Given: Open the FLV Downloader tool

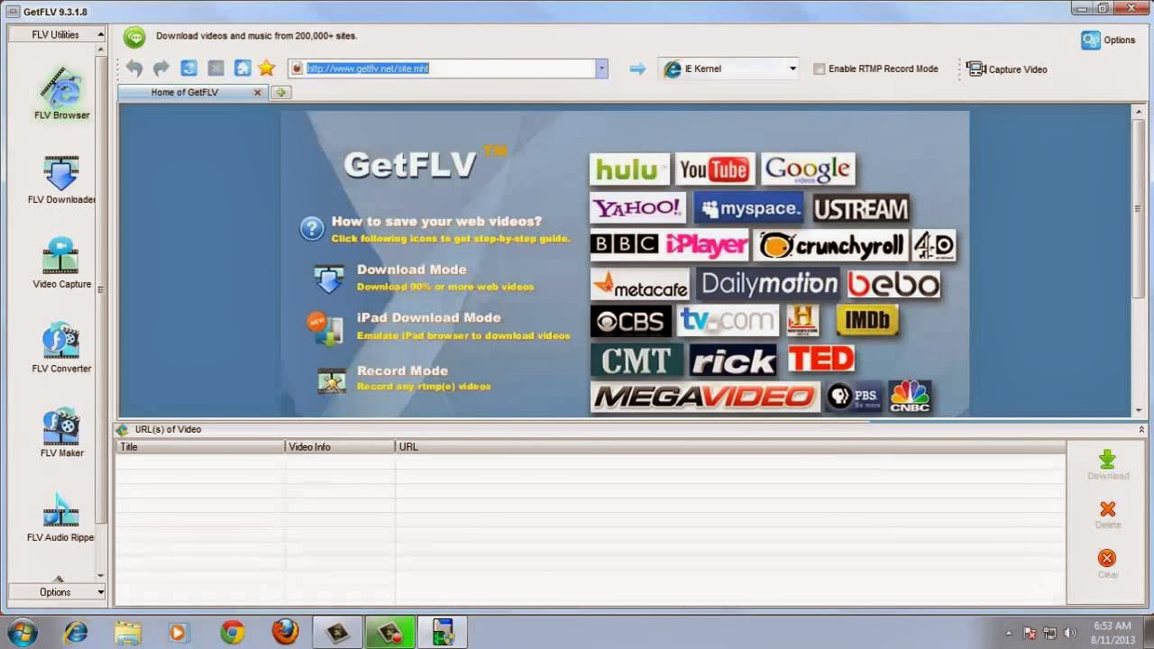Looking at the screenshot, I should [x=61, y=179].
